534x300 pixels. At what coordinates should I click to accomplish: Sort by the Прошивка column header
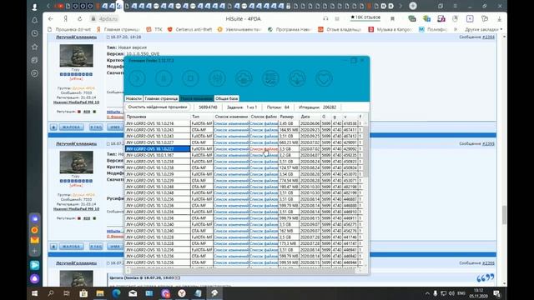(158, 117)
